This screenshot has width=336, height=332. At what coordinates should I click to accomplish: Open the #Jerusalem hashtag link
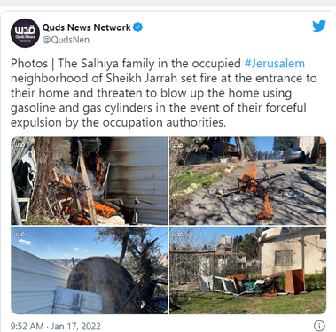(275, 64)
